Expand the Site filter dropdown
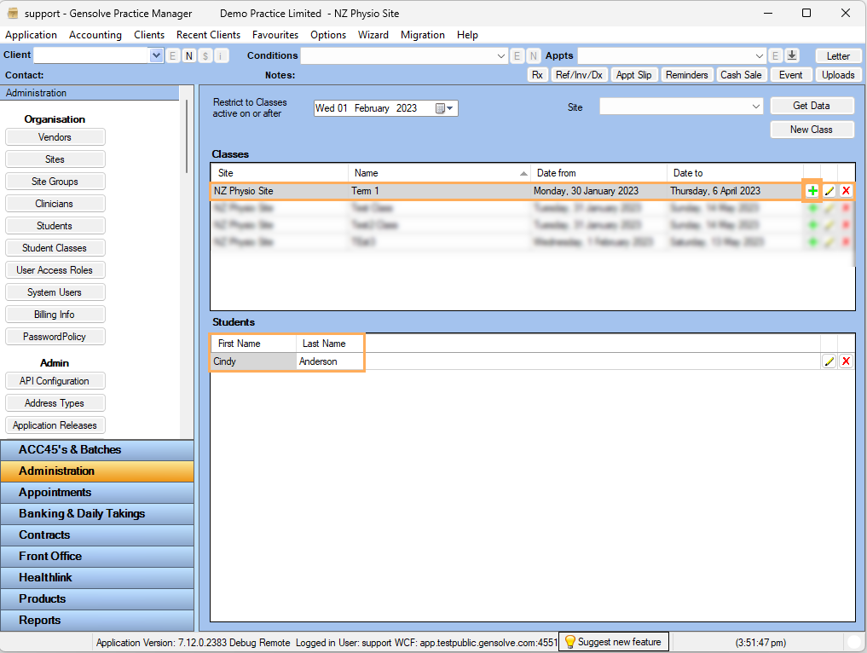The height and width of the screenshot is (653, 867). click(756, 107)
